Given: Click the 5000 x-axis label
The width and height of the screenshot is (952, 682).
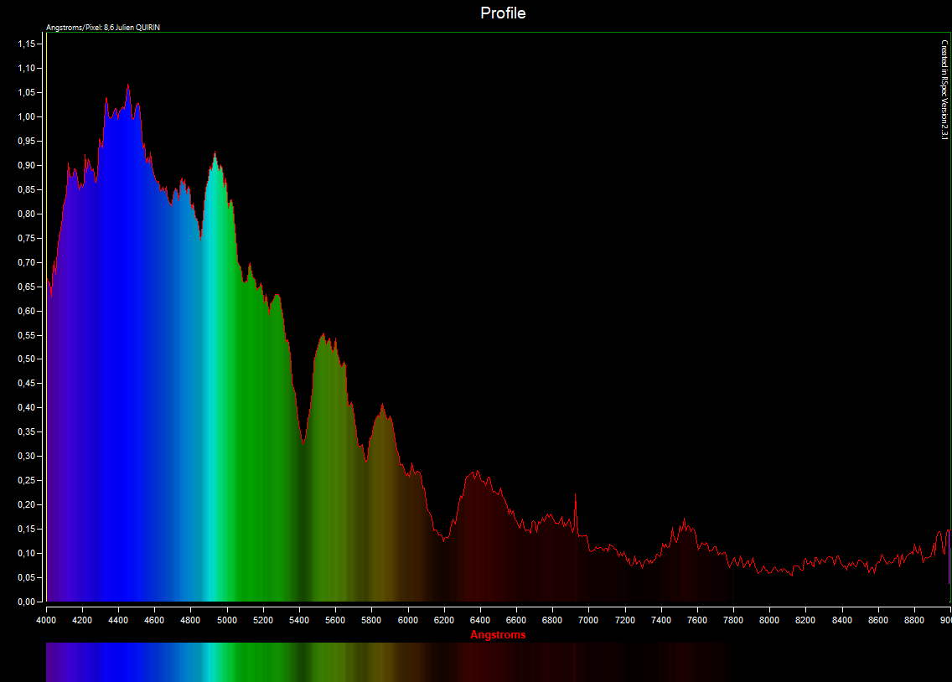Looking at the screenshot, I should (x=227, y=620).
